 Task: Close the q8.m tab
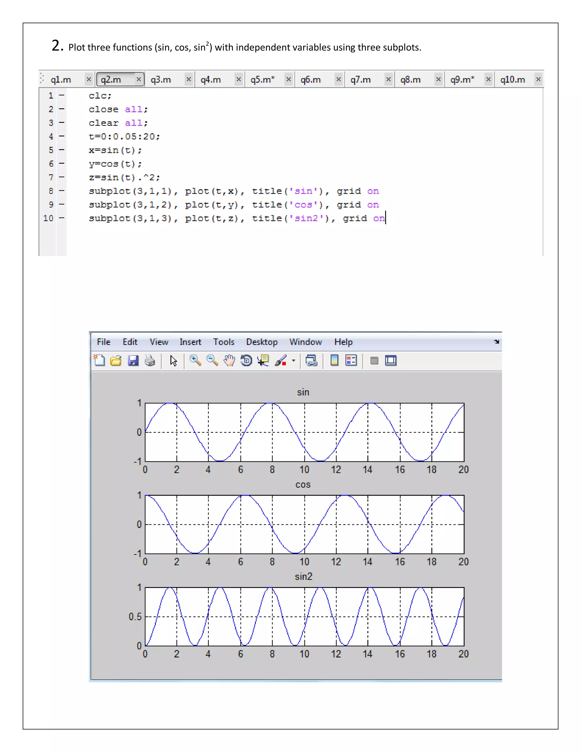pyautogui.click(x=438, y=79)
